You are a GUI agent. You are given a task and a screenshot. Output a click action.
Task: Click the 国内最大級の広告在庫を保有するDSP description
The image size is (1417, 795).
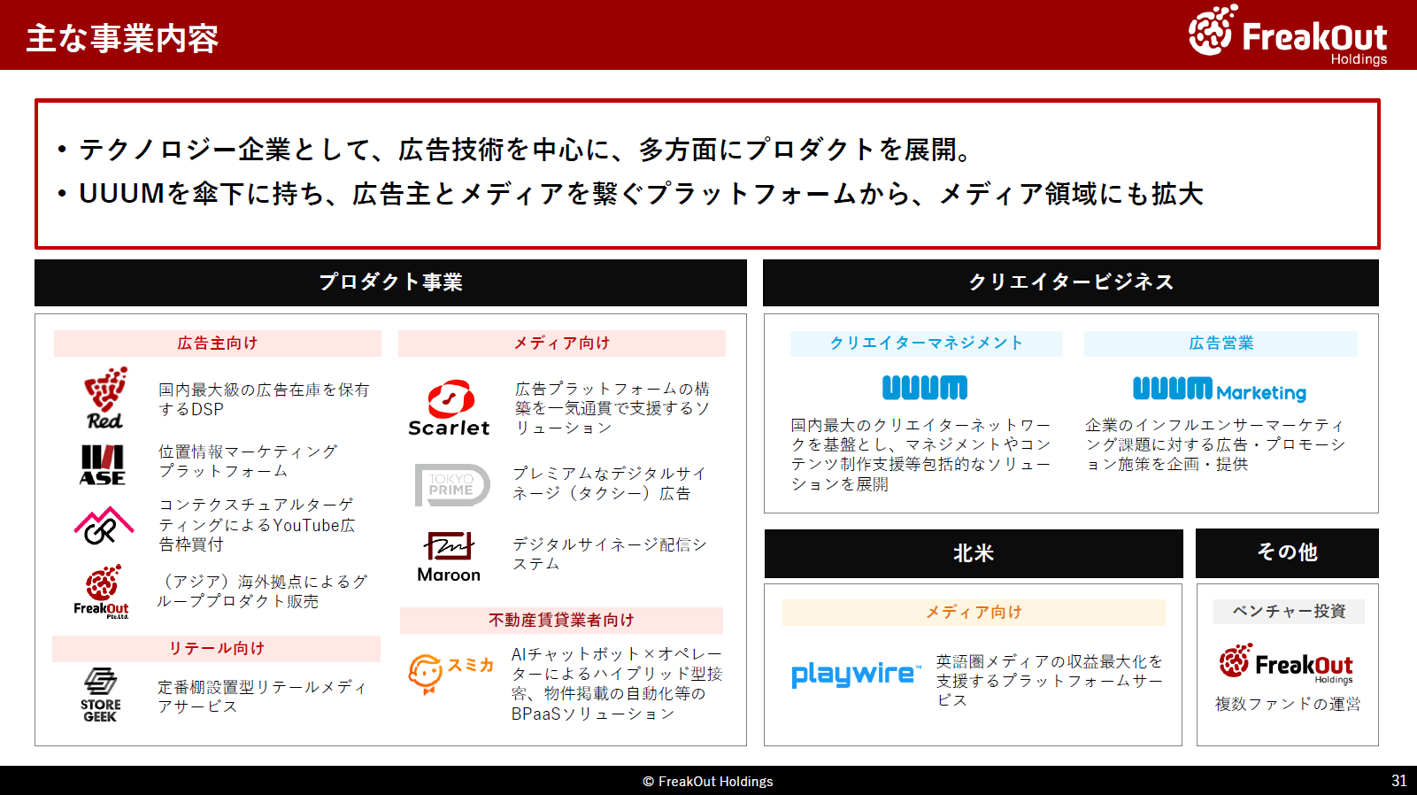tap(264, 399)
